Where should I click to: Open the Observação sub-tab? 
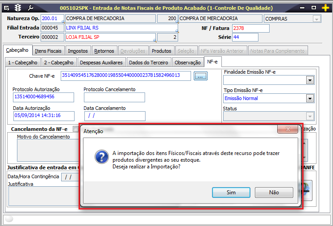[x=187, y=63]
